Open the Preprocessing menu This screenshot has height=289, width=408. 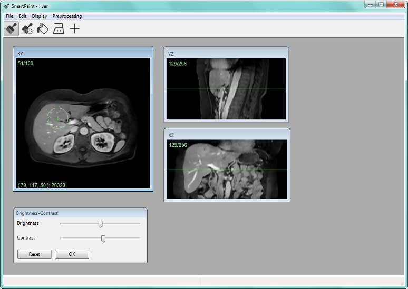67,16
